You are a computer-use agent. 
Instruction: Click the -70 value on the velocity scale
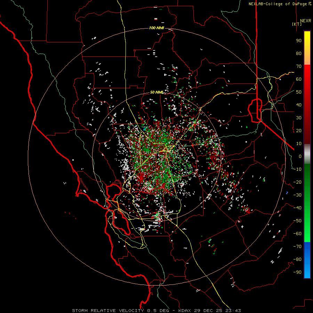(297, 247)
